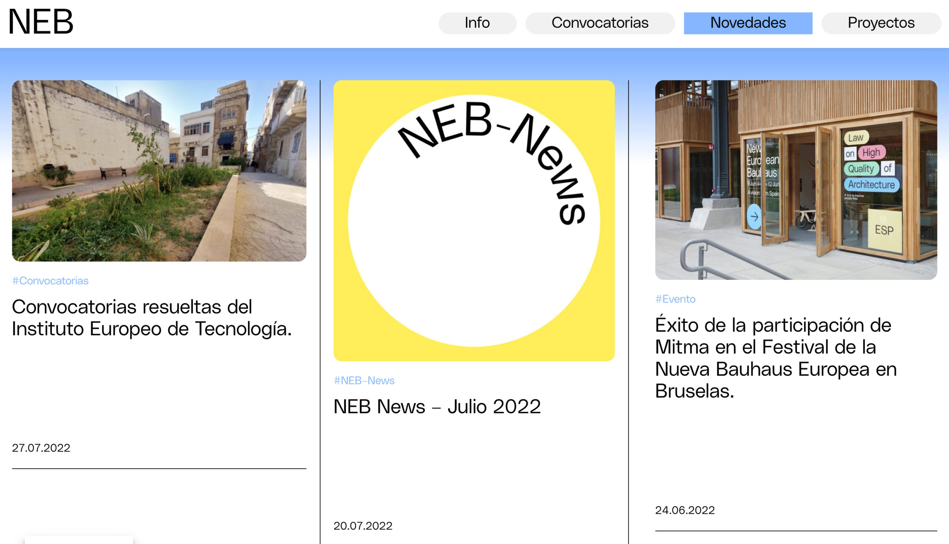
Task: Open the Proyectos section
Action: click(880, 23)
